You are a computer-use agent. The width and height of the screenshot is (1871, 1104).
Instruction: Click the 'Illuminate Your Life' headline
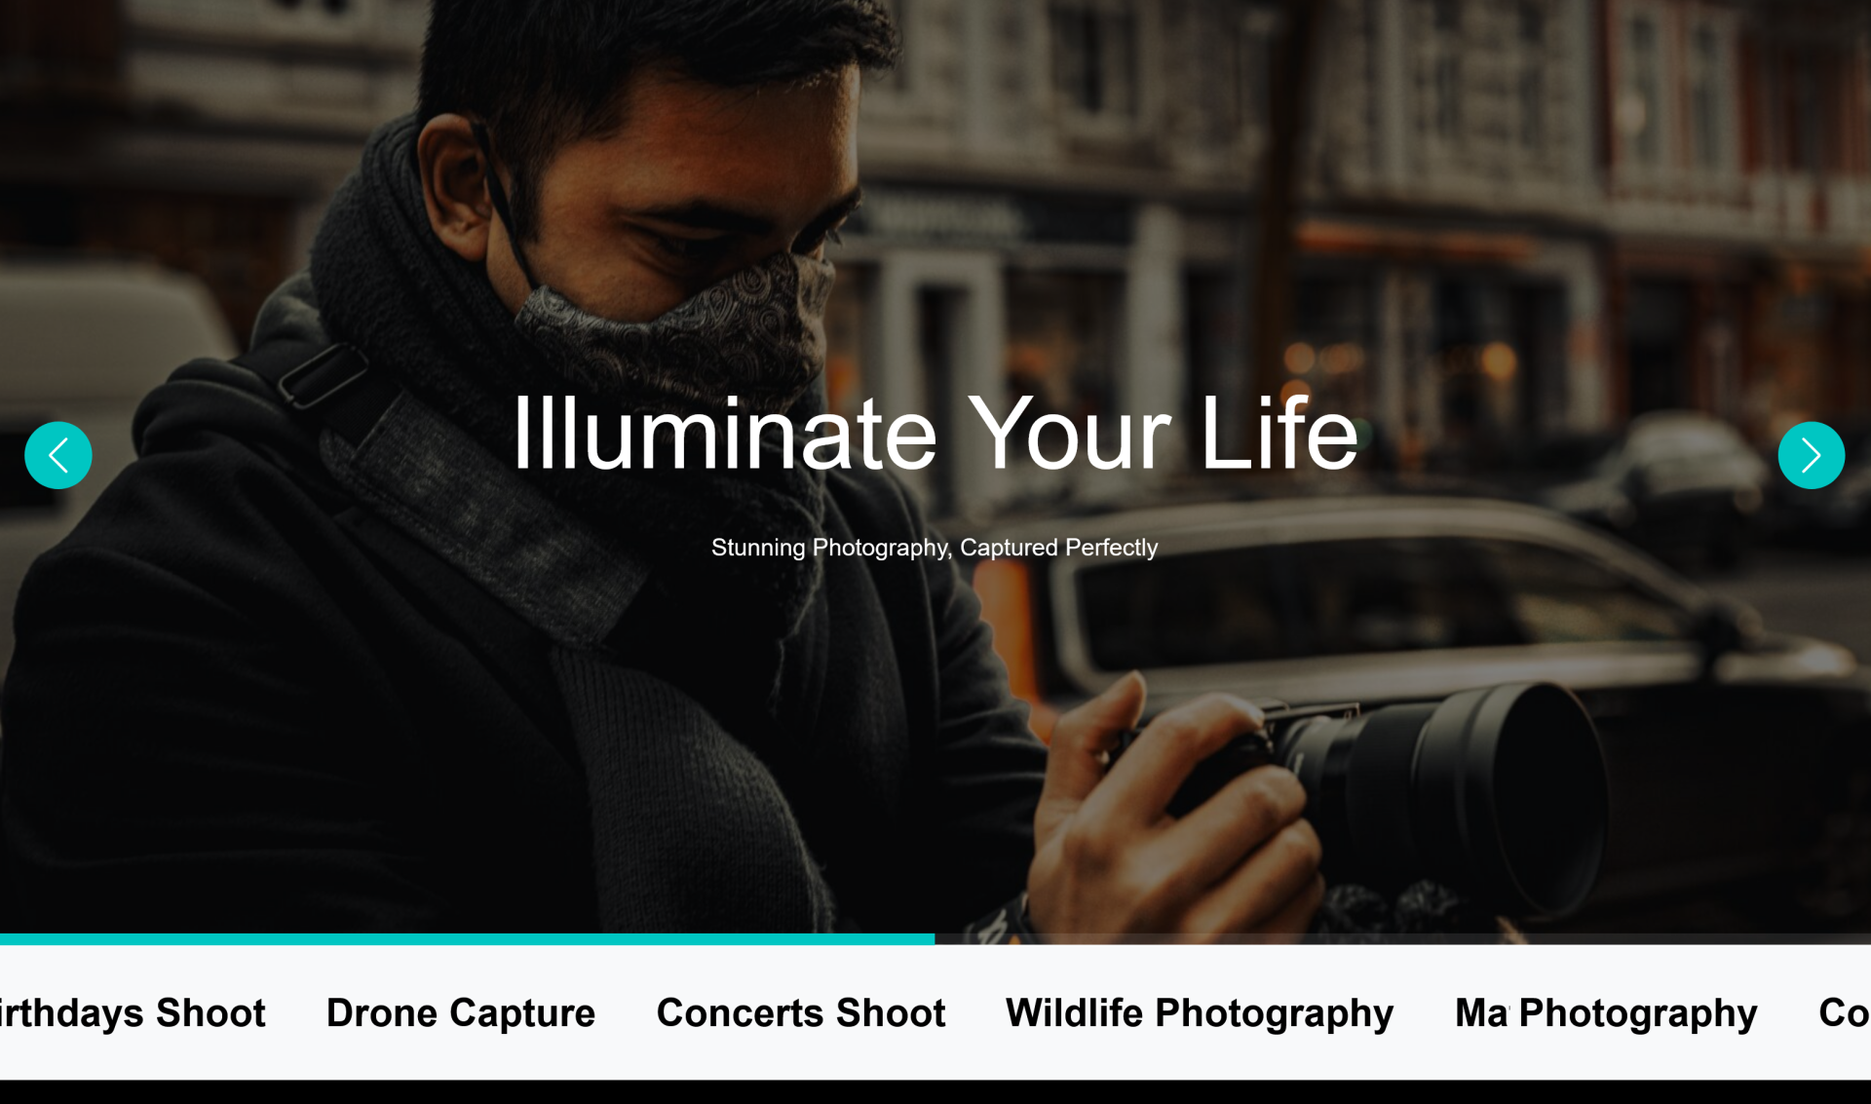click(x=935, y=434)
